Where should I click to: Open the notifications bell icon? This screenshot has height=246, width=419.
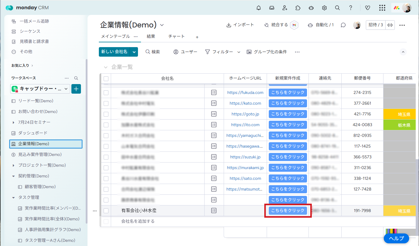259,8
